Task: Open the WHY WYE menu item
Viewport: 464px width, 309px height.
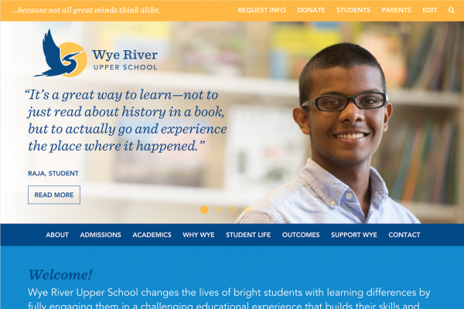Action: (x=199, y=235)
